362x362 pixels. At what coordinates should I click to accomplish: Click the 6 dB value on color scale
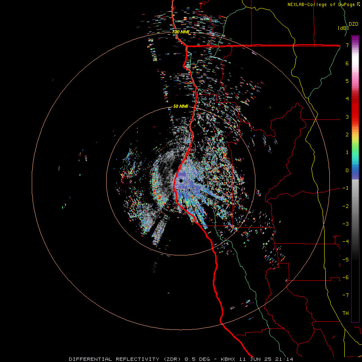347,63
